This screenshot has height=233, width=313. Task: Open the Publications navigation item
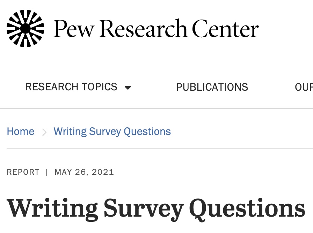[x=212, y=87]
